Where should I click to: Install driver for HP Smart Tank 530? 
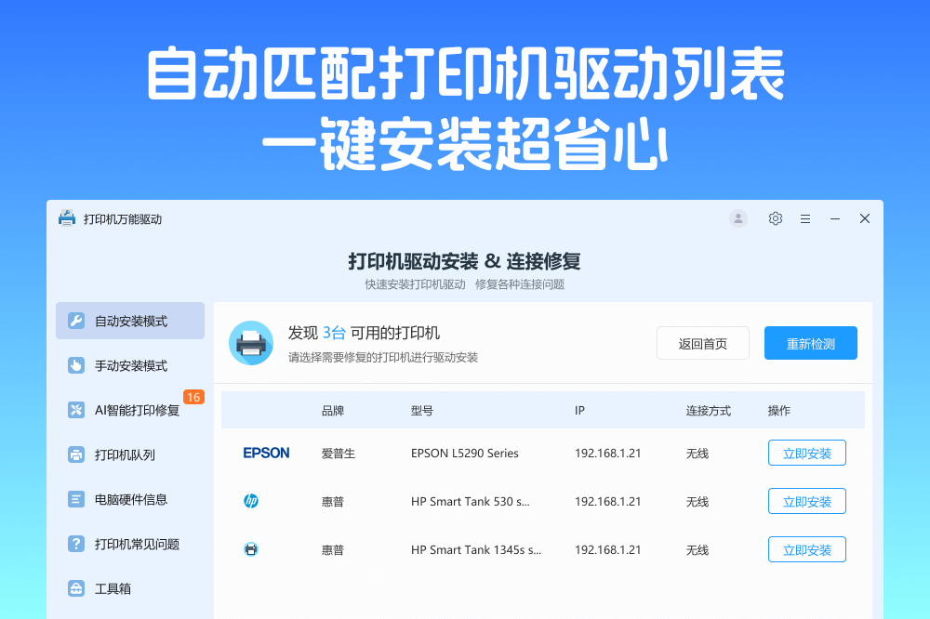point(806,501)
